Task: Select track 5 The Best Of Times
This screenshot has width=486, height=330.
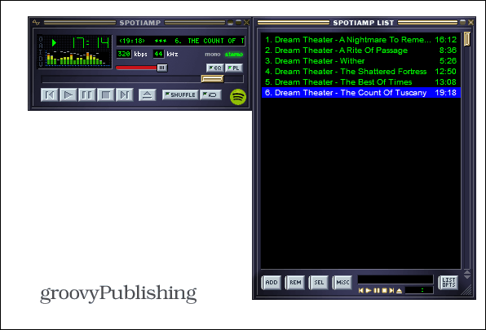Action: pos(360,82)
